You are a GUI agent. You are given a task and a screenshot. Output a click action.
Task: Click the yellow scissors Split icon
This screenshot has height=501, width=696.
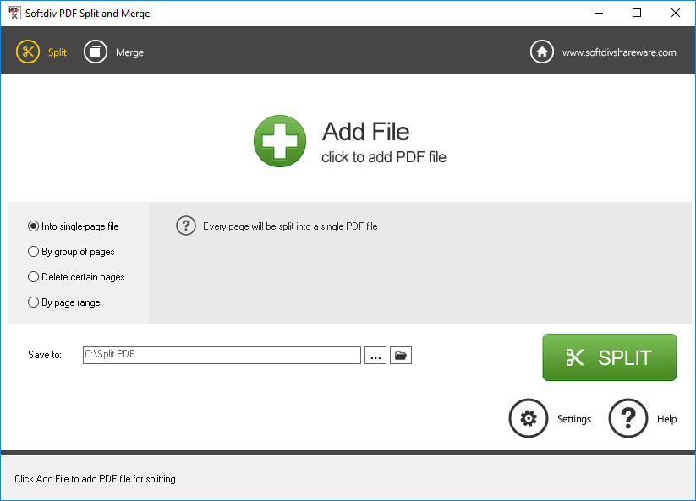[x=28, y=52]
